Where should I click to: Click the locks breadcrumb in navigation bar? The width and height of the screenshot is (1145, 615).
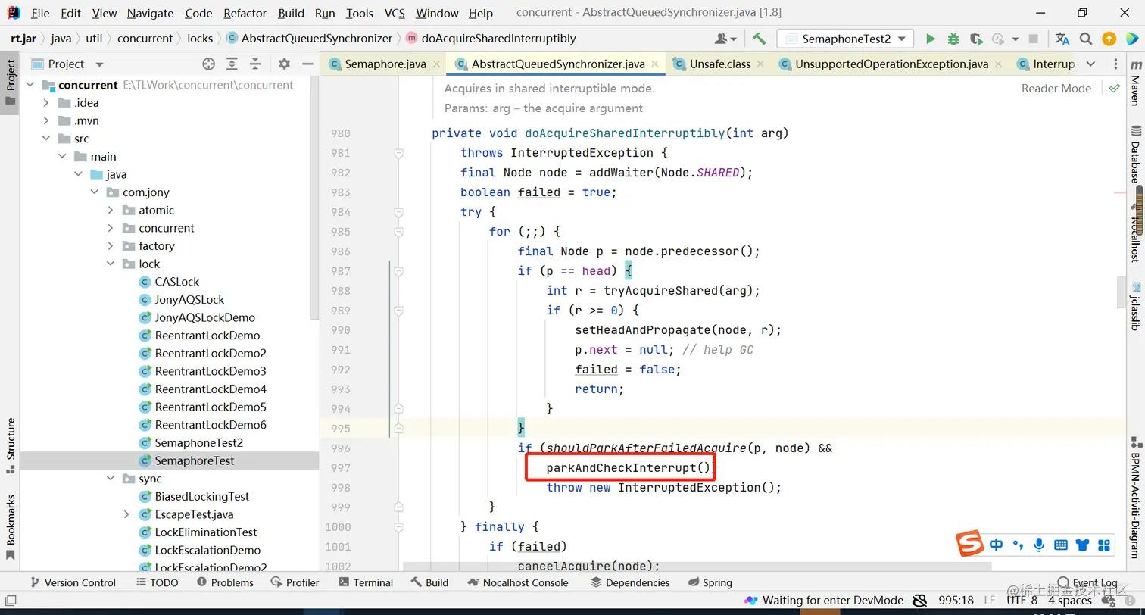click(x=200, y=38)
